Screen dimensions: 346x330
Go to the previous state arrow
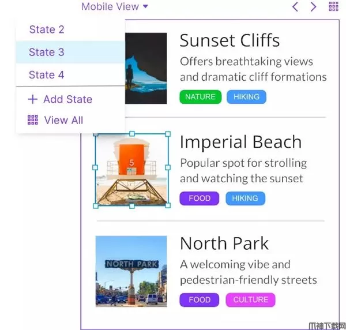tap(295, 7)
